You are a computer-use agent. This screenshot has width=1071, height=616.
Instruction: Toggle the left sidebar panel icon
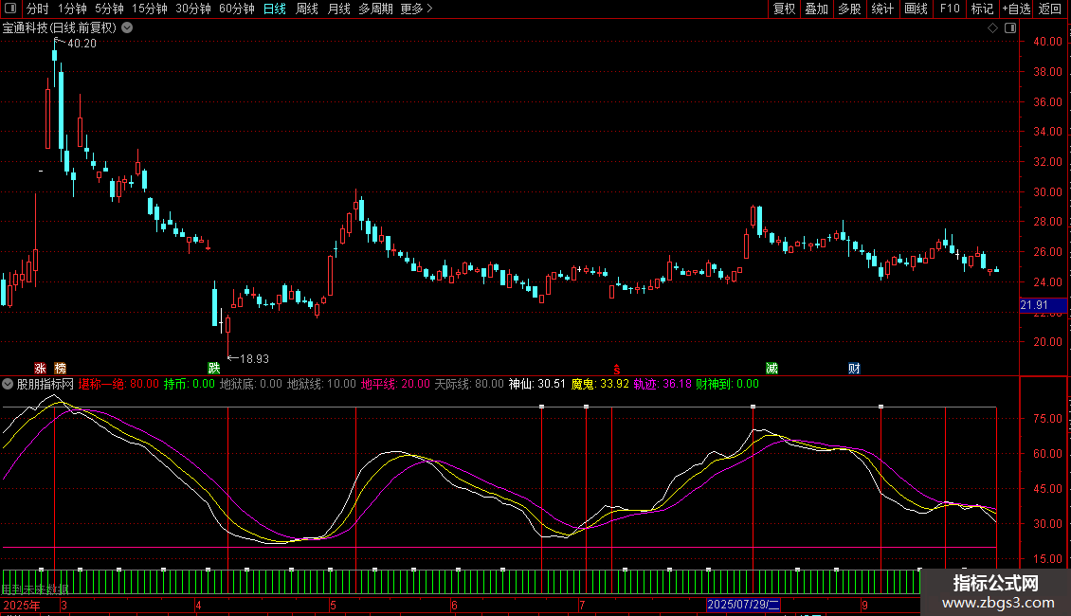pyautogui.click(x=11, y=9)
